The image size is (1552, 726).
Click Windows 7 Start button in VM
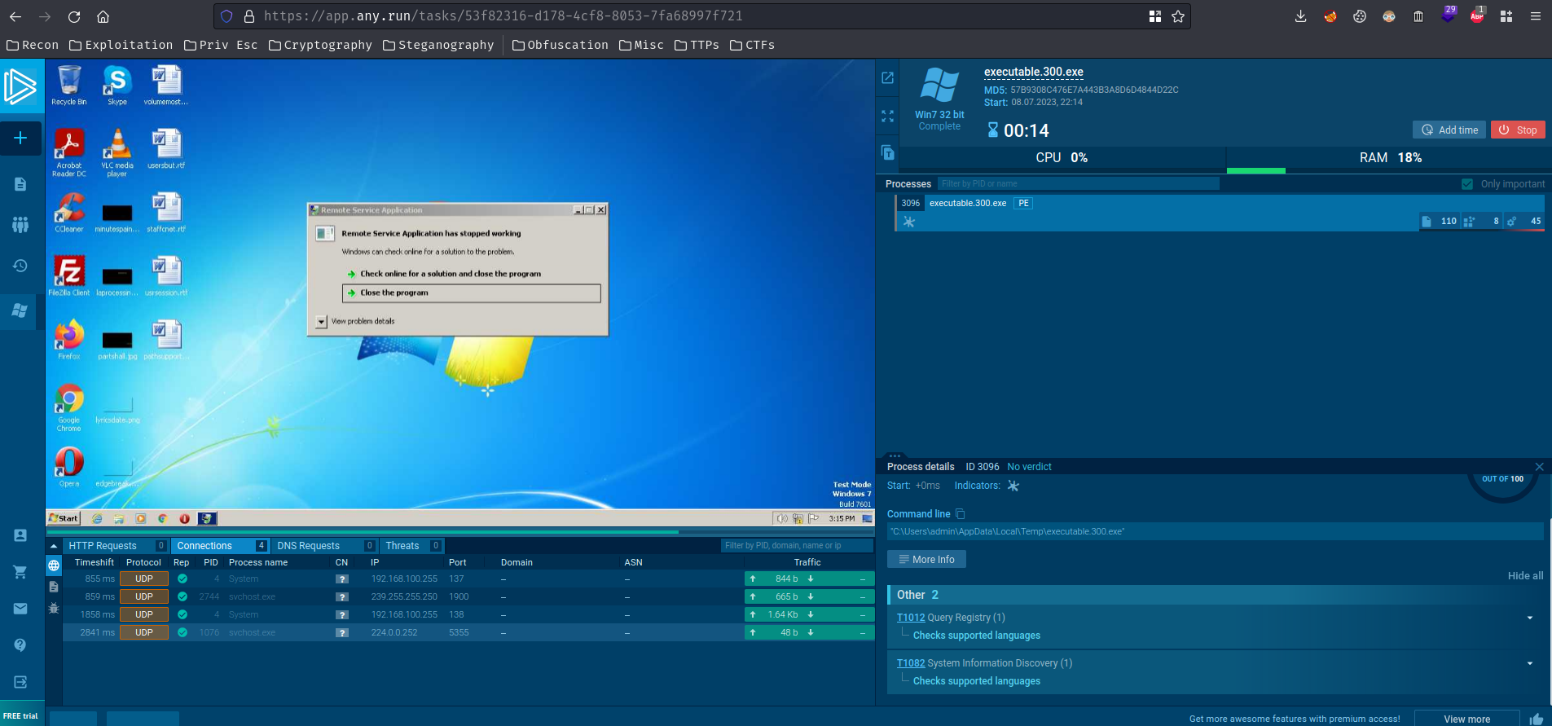pyautogui.click(x=64, y=518)
